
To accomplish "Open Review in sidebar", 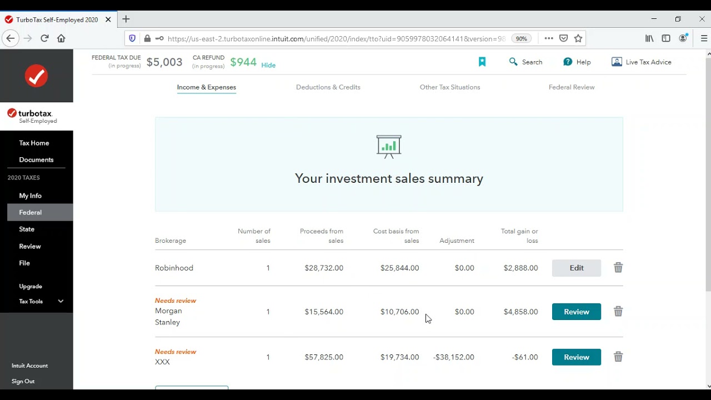I will pos(30,246).
